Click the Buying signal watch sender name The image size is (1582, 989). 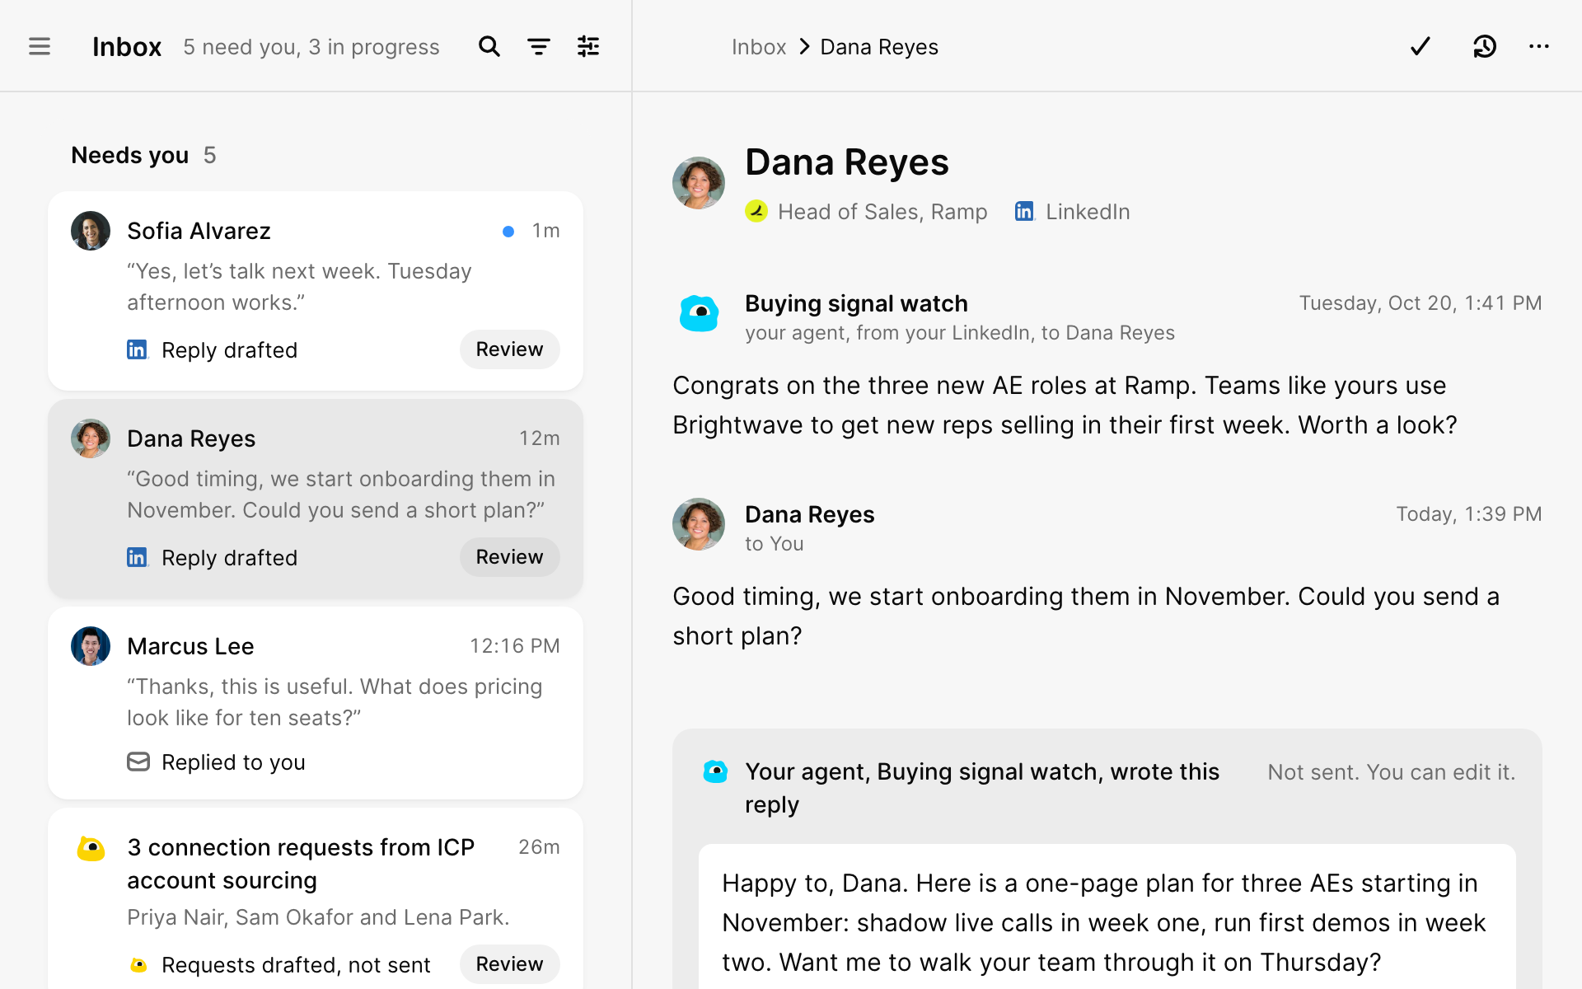pyautogui.click(x=856, y=303)
